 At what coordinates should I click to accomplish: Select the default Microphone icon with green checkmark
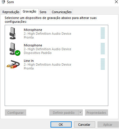15,49
